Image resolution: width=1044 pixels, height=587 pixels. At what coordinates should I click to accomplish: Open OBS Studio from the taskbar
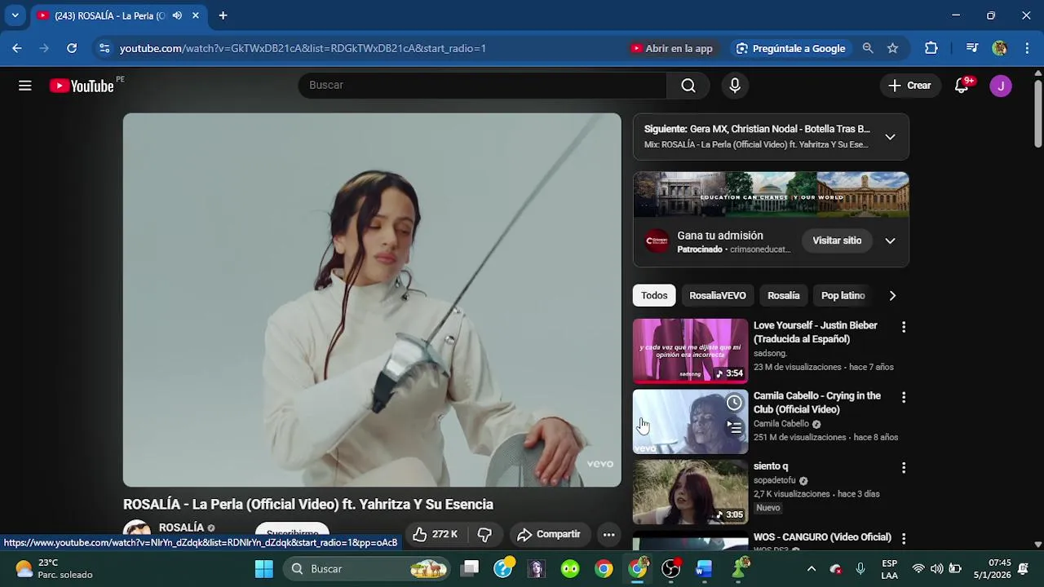point(670,569)
